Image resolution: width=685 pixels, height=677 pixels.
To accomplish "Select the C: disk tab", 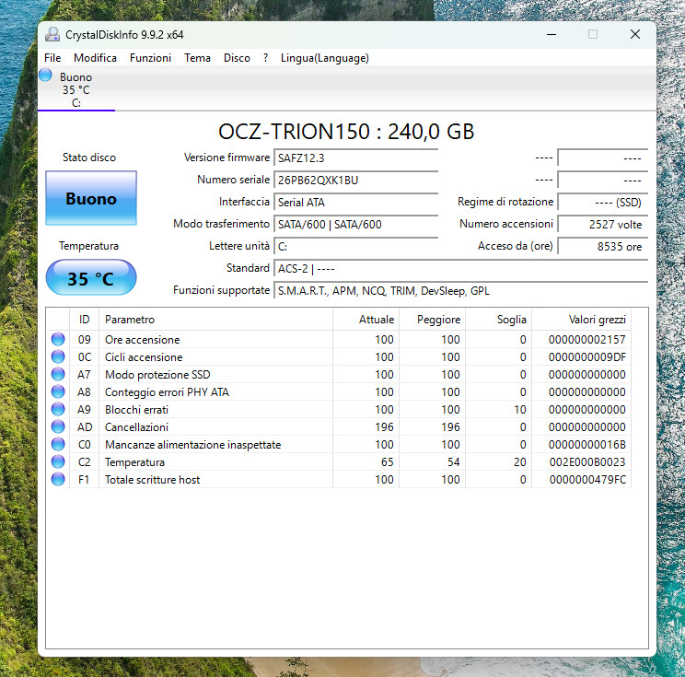I will tap(76, 89).
